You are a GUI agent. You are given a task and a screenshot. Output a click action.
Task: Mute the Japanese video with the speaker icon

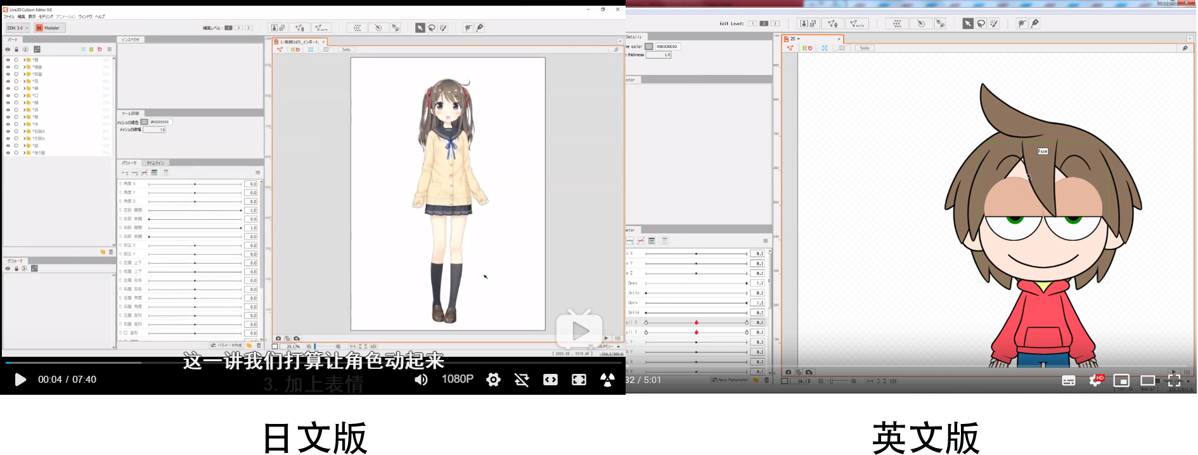(x=421, y=380)
